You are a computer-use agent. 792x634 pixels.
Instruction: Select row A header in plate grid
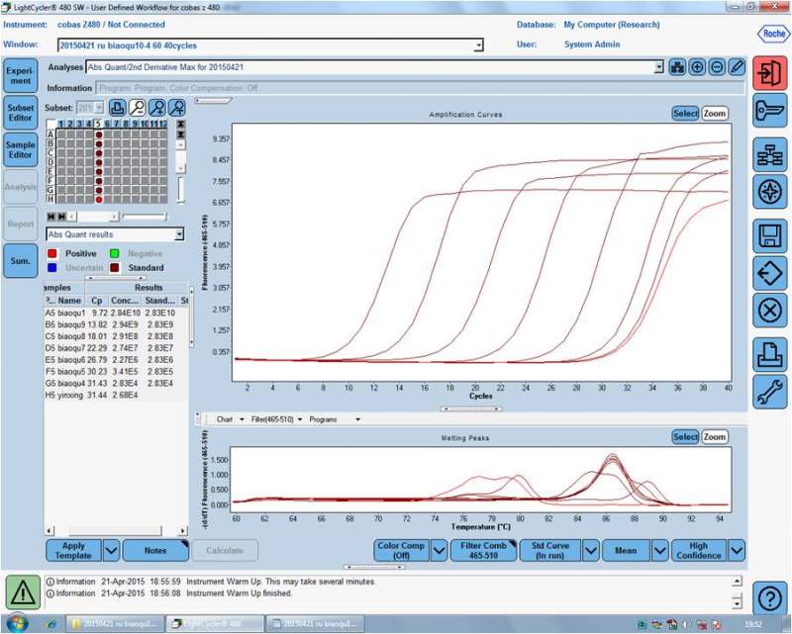coord(50,135)
